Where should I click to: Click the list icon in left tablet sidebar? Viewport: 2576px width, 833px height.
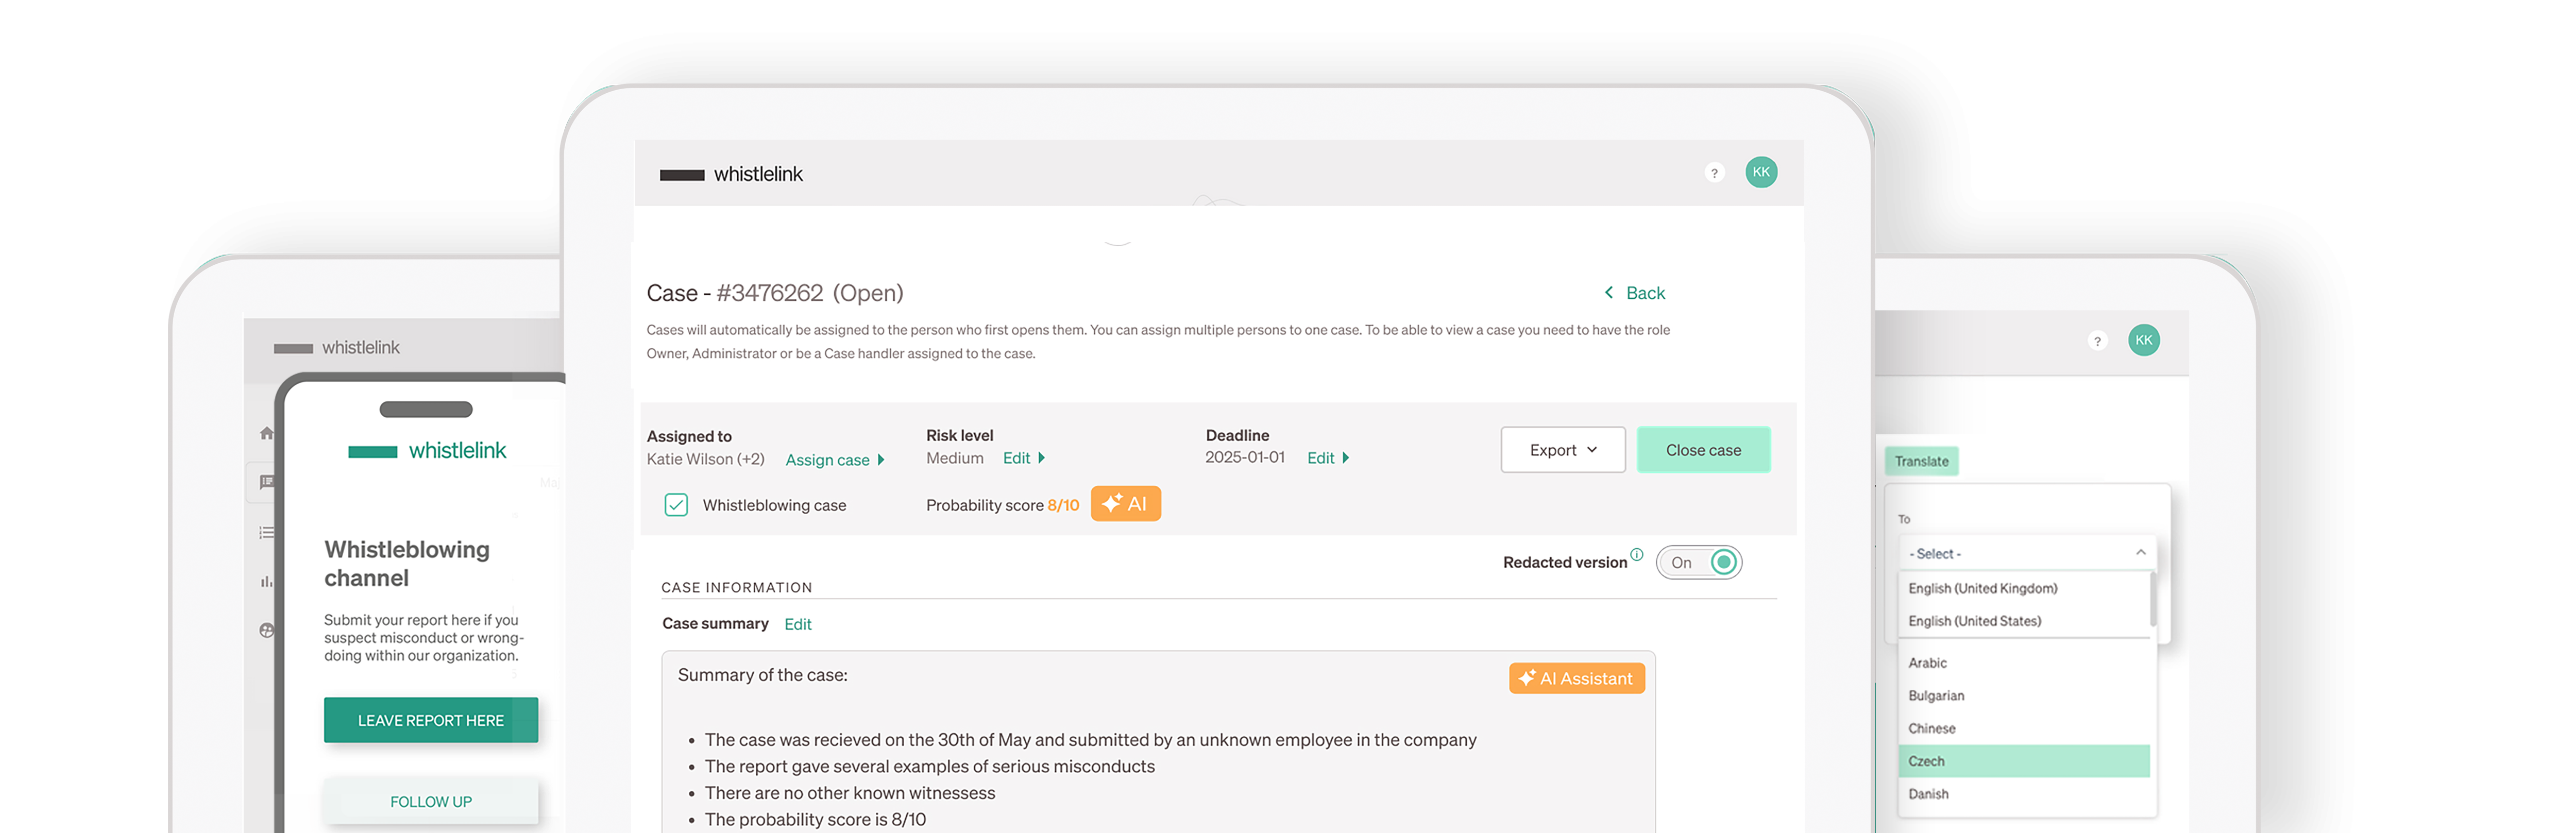266,532
